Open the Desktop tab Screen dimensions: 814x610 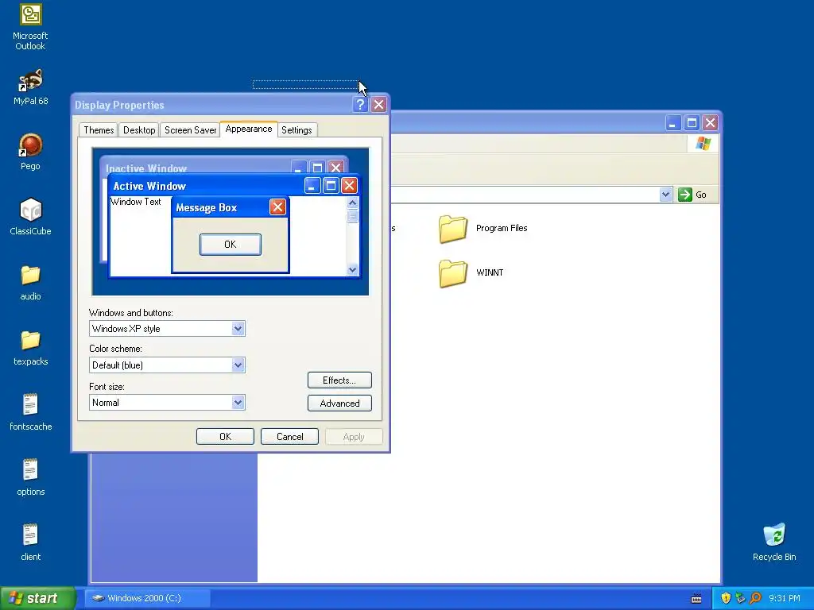139,130
